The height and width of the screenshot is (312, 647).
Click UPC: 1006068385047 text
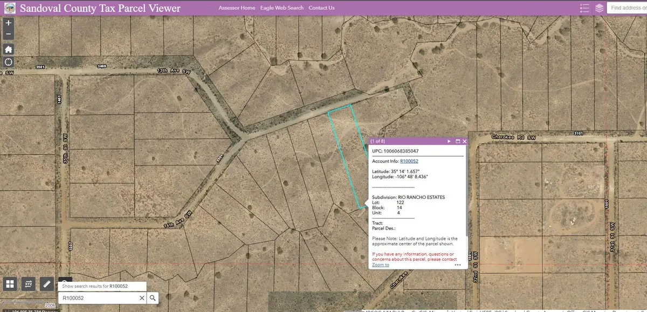point(395,151)
